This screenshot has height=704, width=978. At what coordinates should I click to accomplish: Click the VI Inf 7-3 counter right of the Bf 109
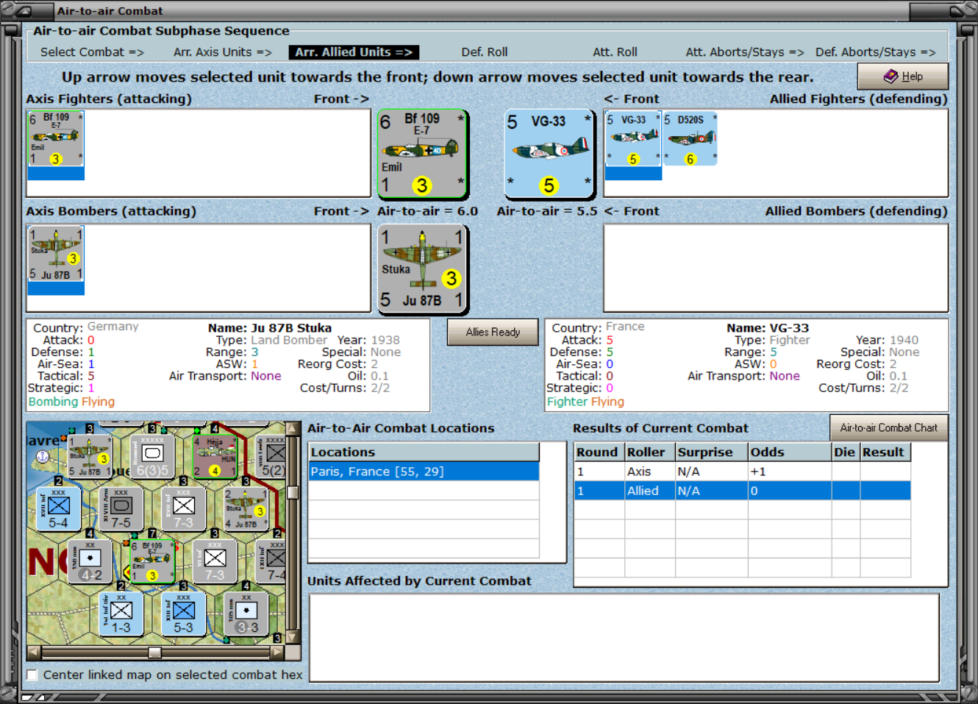[215, 561]
